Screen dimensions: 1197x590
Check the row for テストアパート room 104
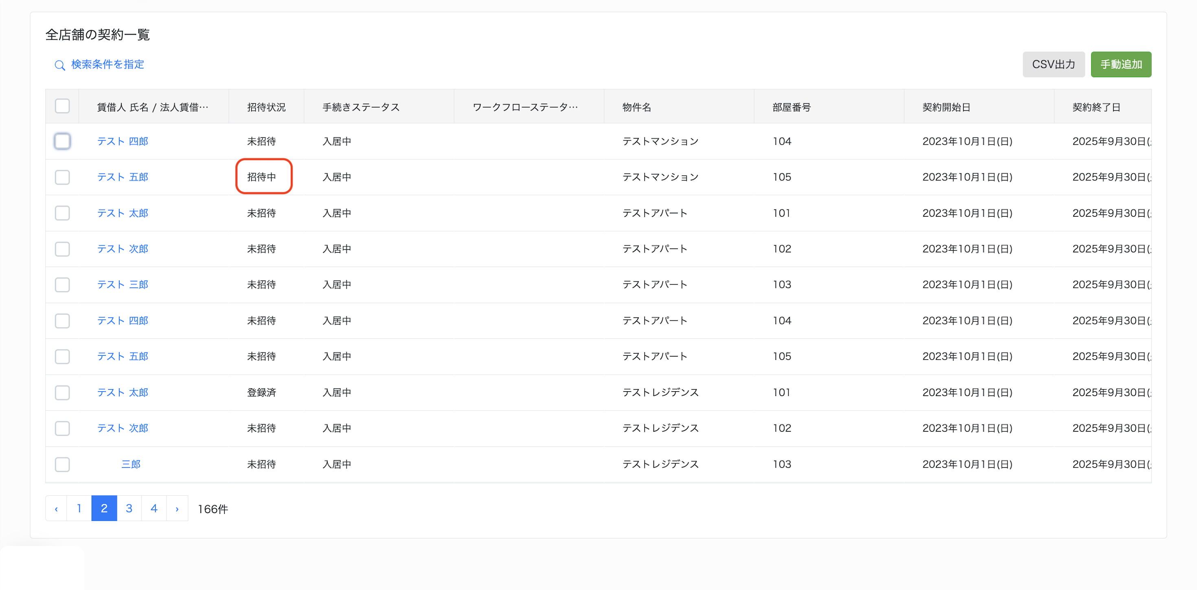pyautogui.click(x=62, y=321)
